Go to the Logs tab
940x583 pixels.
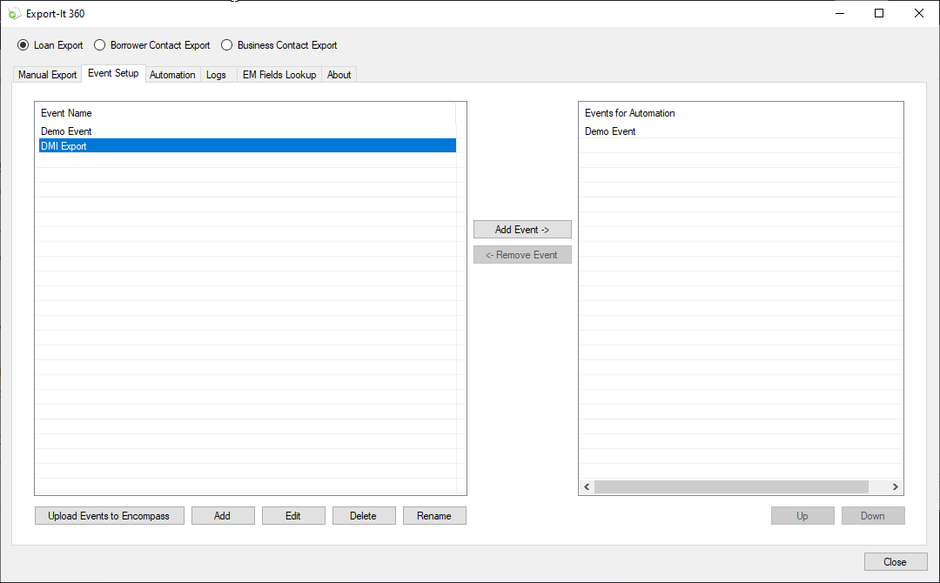(x=216, y=75)
